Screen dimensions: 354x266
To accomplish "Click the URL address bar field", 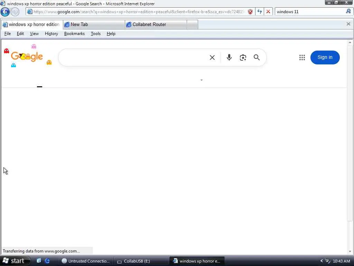I will pyautogui.click(x=139, y=12).
